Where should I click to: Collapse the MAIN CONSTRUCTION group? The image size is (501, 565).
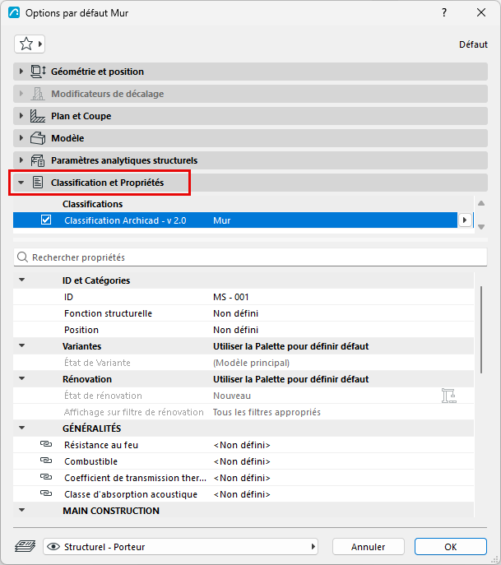(22, 510)
